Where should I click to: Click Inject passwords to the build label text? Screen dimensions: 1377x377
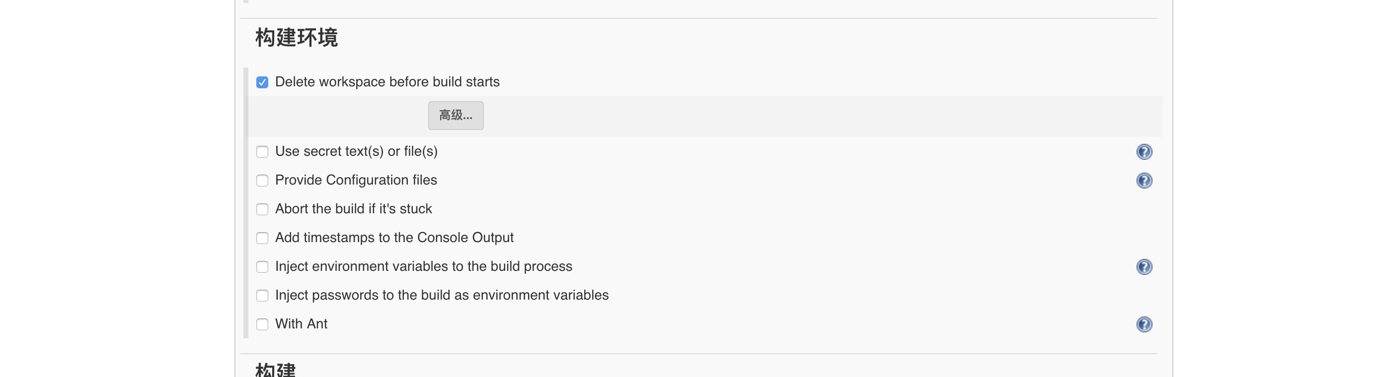tap(442, 295)
